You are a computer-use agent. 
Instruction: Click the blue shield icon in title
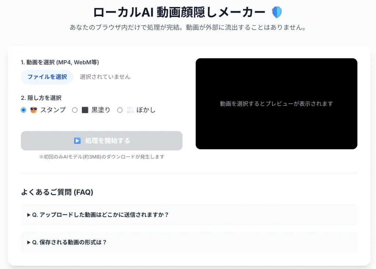coord(277,12)
